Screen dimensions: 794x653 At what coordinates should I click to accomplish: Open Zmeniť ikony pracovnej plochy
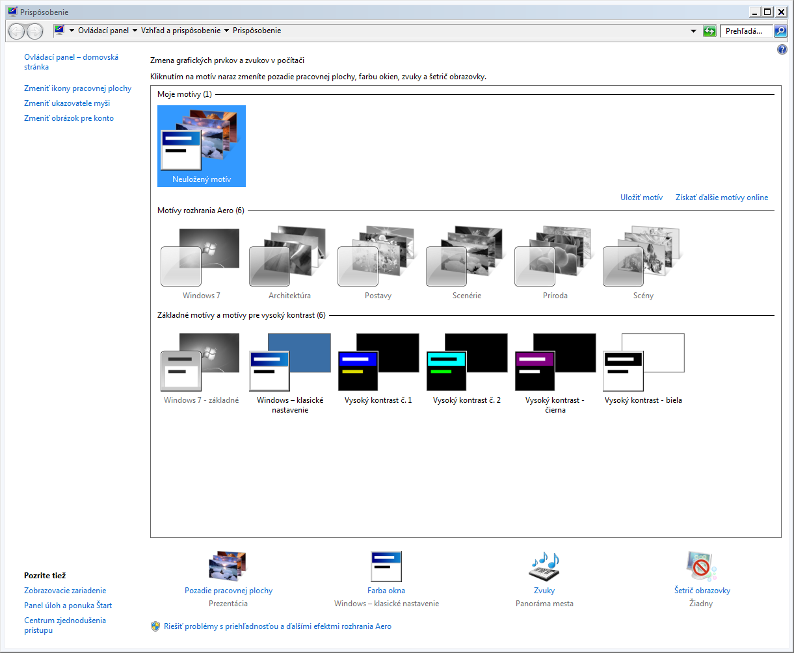pos(77,88)
